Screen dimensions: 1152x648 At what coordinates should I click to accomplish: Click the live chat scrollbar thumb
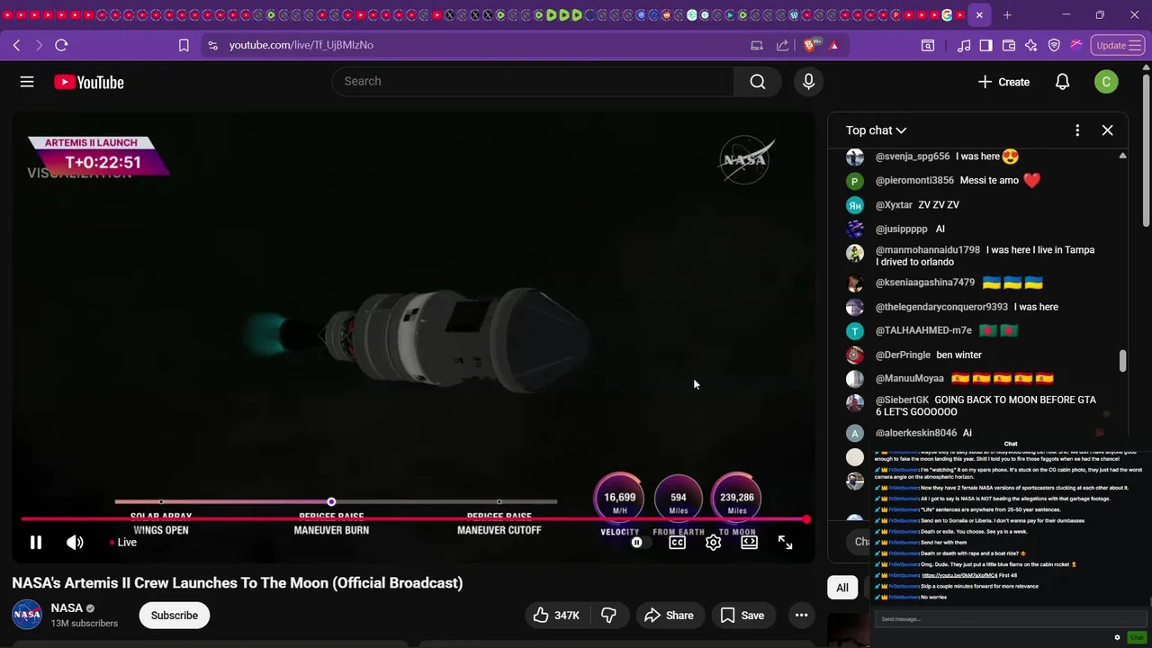pos(1122,360)
